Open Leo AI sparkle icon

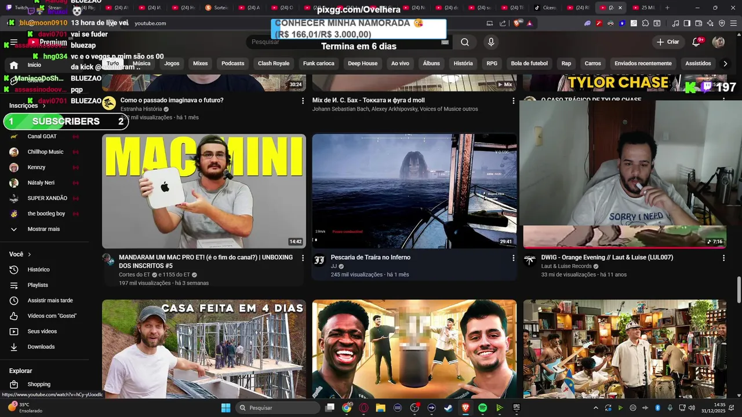[710, 23]
